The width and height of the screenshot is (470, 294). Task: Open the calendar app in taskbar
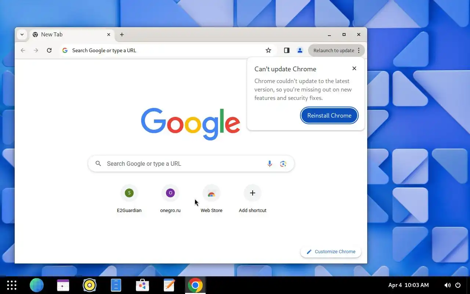tap(63, 285)
